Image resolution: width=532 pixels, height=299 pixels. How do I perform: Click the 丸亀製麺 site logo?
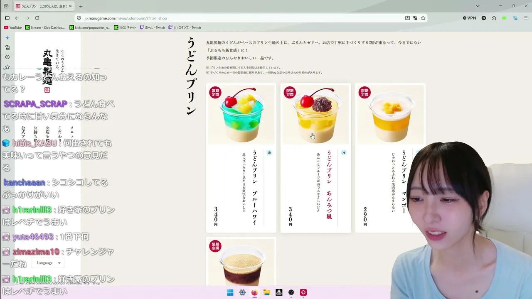[x=47, y=70]
